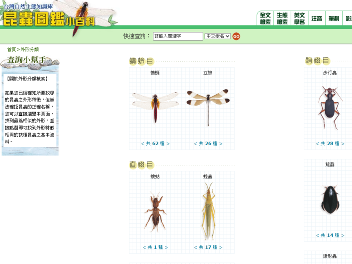Click the 龍蝨 category label
The height and width of the screenshot is (264, 352).
tap(330, 164)
